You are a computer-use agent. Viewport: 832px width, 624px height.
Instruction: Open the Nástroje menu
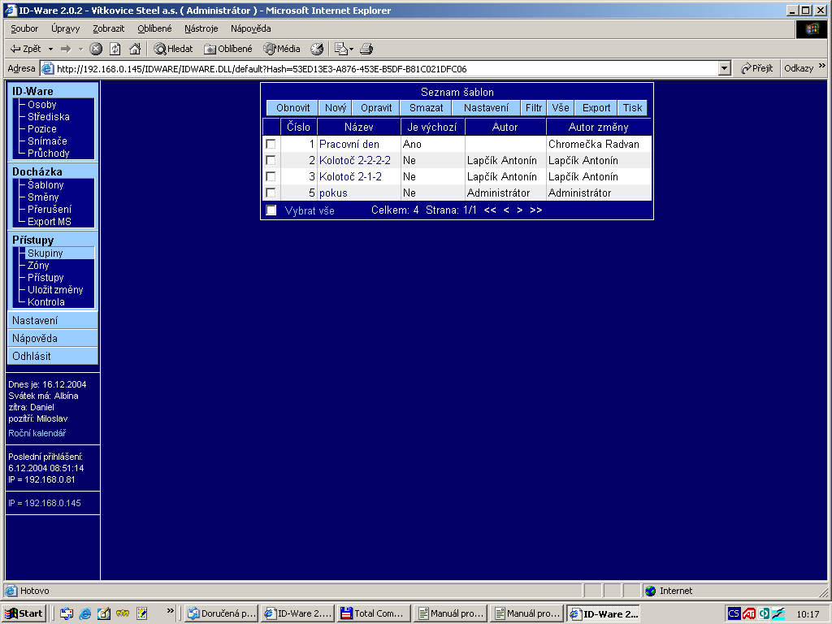[x=201, y=28]
